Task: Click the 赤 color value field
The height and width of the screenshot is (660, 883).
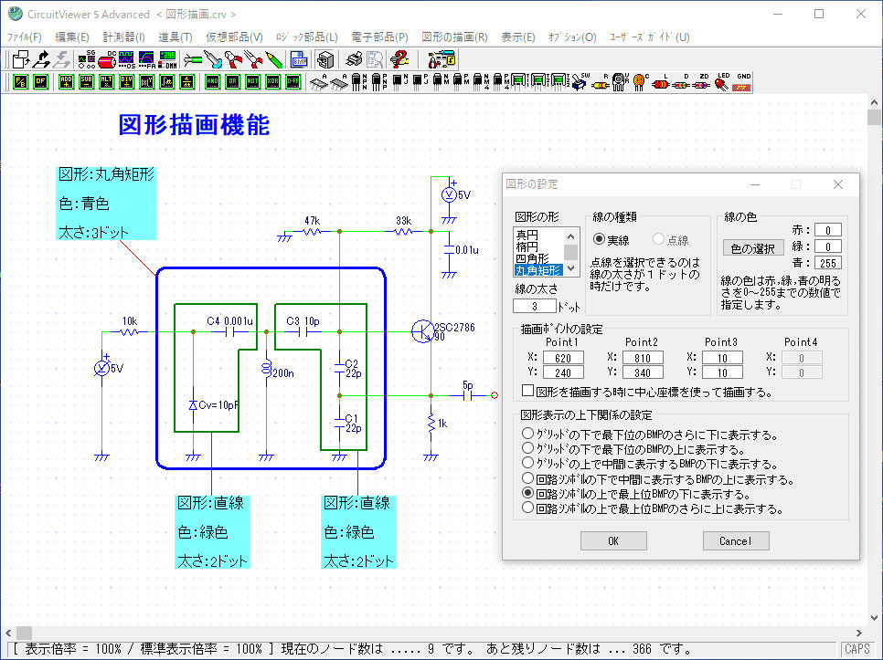Action: [828, 230]
